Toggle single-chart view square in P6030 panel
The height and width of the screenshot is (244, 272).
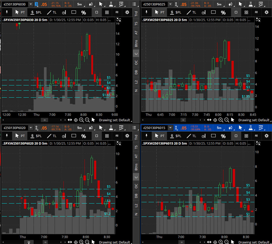click(x=97, y=12)
